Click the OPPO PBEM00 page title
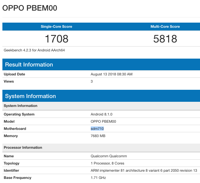Image resolution: width=200 pixels, height=183 pixels. (x=30, y=8)
